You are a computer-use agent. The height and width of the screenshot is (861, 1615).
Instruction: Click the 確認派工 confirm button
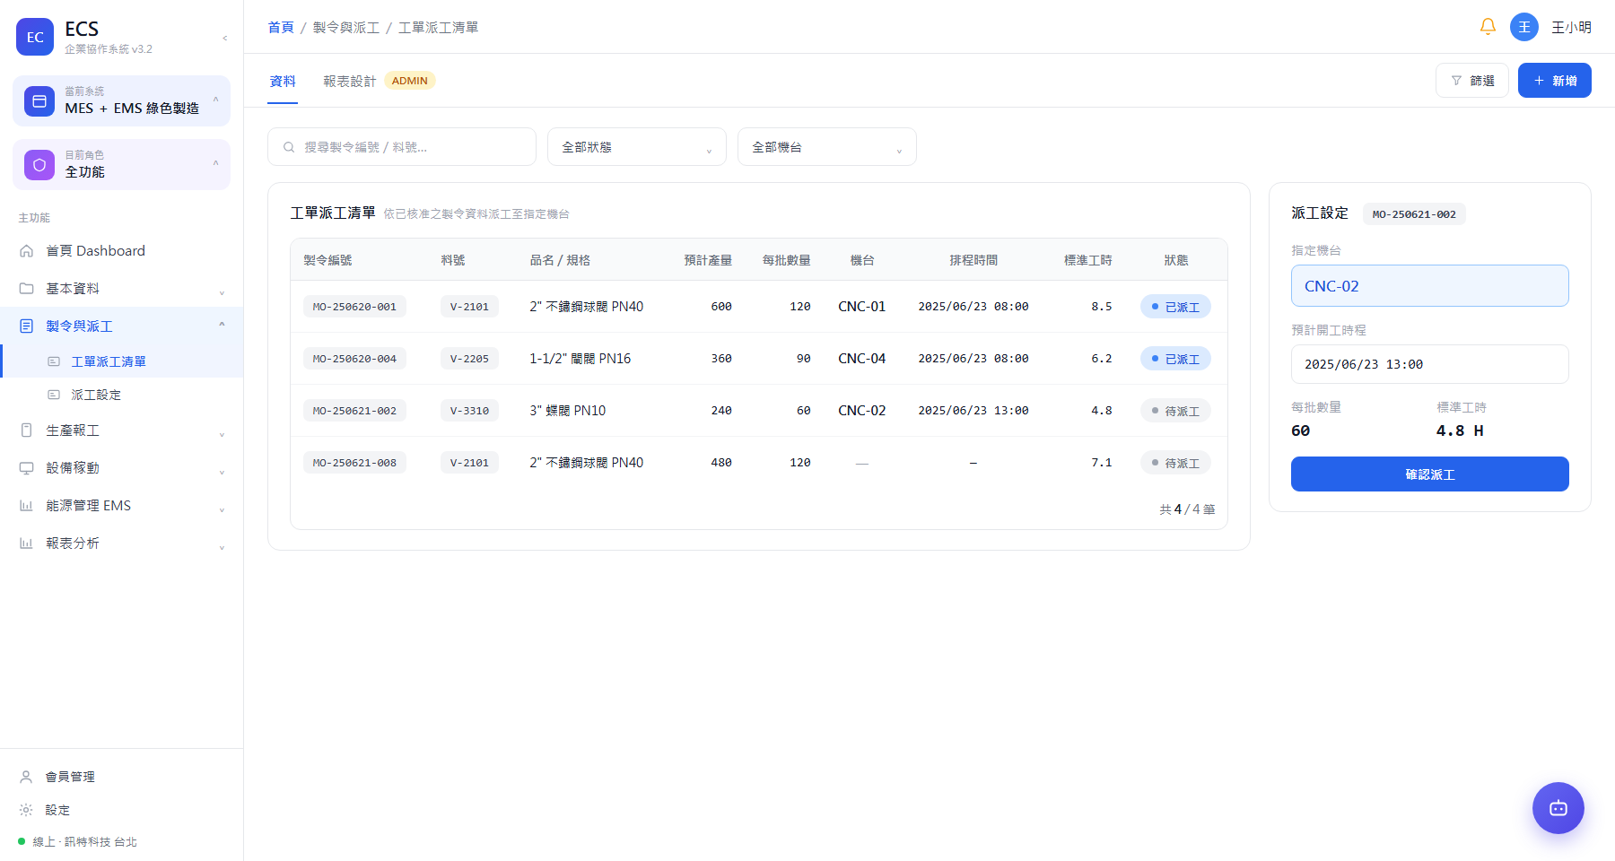click(x=1430, y=474)
